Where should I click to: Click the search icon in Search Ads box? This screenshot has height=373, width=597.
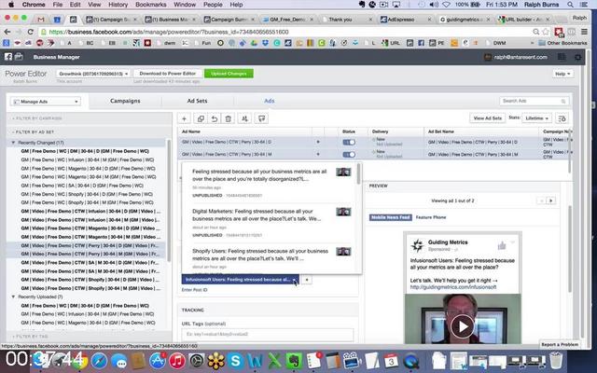click(563, 102)
